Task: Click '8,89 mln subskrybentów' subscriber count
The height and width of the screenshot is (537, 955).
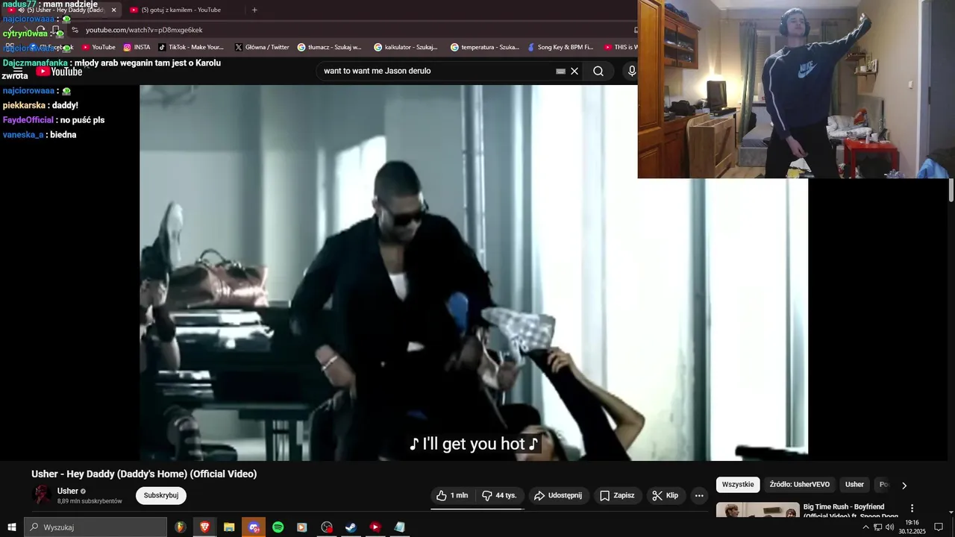Action: [x=90, y=501]
